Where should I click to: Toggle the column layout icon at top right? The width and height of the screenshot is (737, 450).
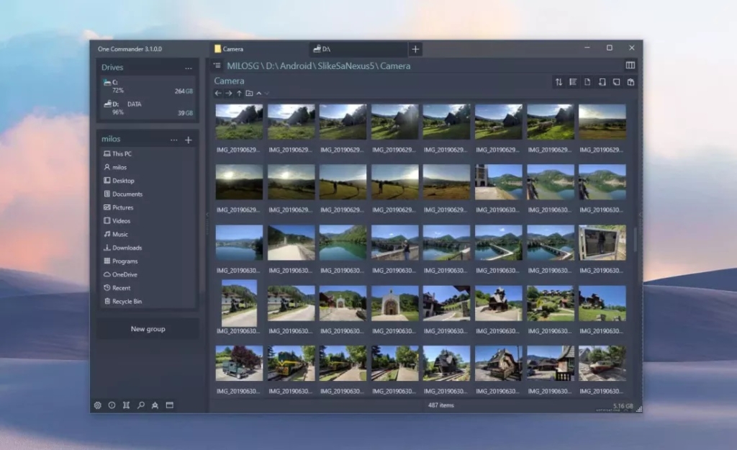(630, 66)
